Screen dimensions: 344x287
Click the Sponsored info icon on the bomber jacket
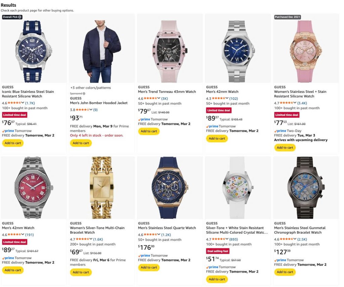84,93
